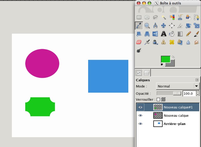
Task: Select the Ink tool
Action: [155, 42]
